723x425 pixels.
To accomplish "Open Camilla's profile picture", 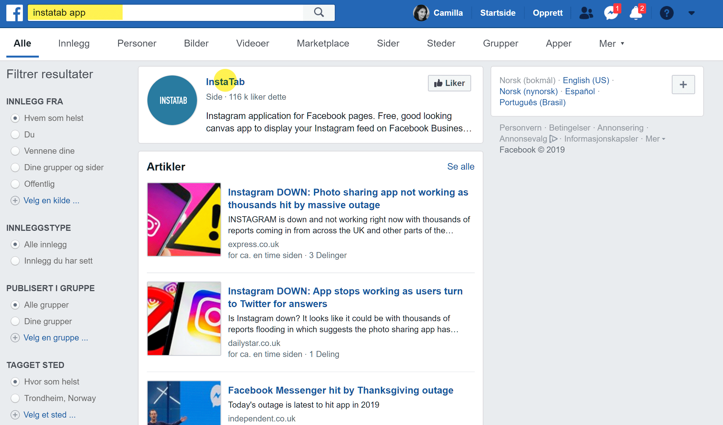I will pyautogui.click(x=421, y=13).
